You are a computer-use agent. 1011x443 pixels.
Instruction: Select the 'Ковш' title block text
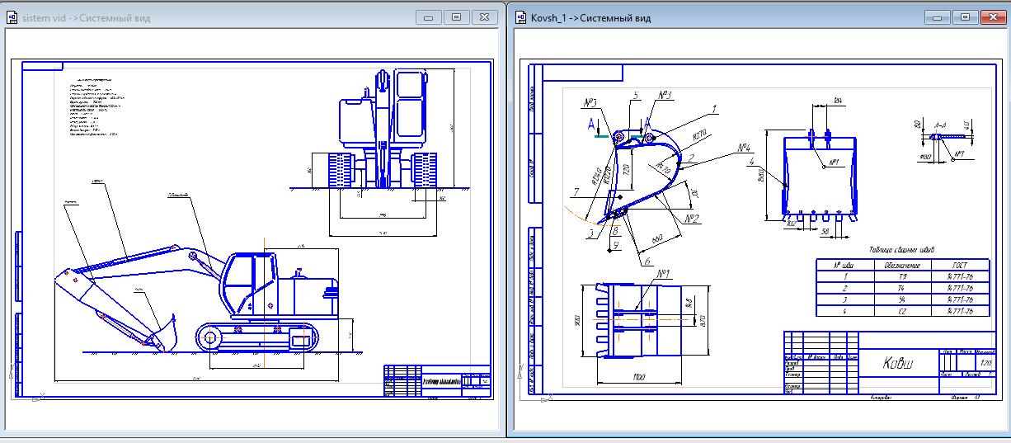coord(898,362)
